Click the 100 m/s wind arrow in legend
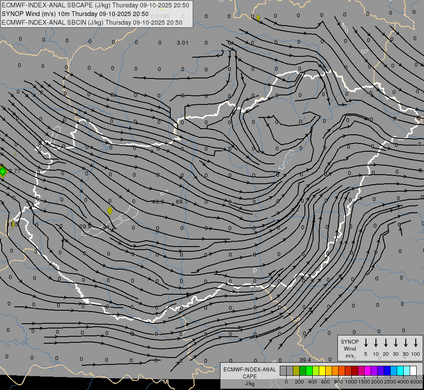This screenshot has width=424, height=390. (416, 343)
